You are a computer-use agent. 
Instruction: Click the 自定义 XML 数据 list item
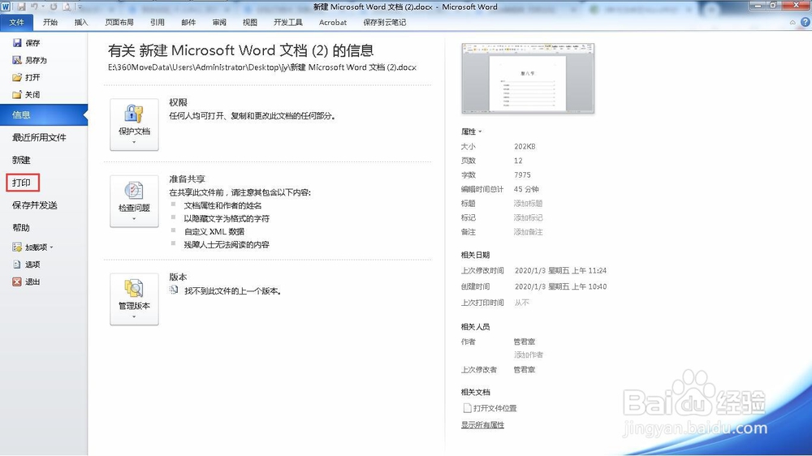pyautogui.click(x=214, y=231)
